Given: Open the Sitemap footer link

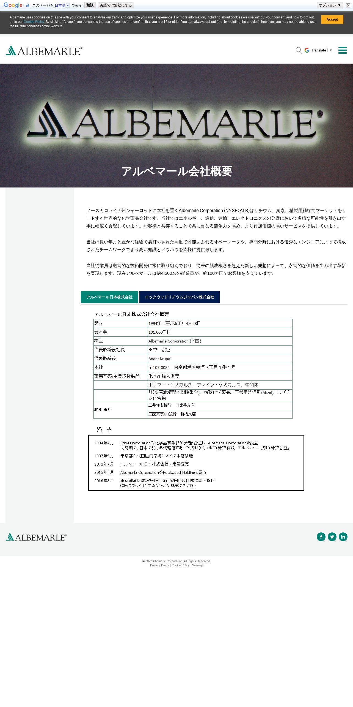Looking at the screenshot, I should 197,565.
